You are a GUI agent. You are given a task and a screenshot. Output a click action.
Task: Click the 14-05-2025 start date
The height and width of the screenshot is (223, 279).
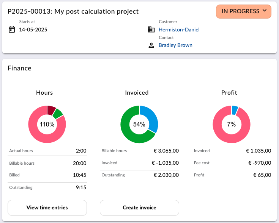point(33,30)
